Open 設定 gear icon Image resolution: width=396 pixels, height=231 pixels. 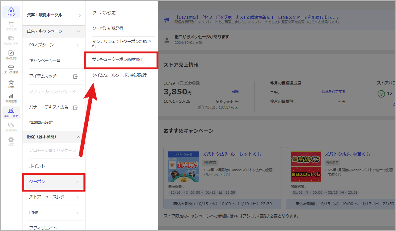(x=11, y=141)
